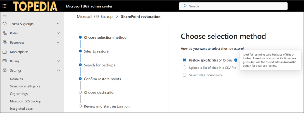Click into the Search box
304x113 pixels.
pos(233,6)
